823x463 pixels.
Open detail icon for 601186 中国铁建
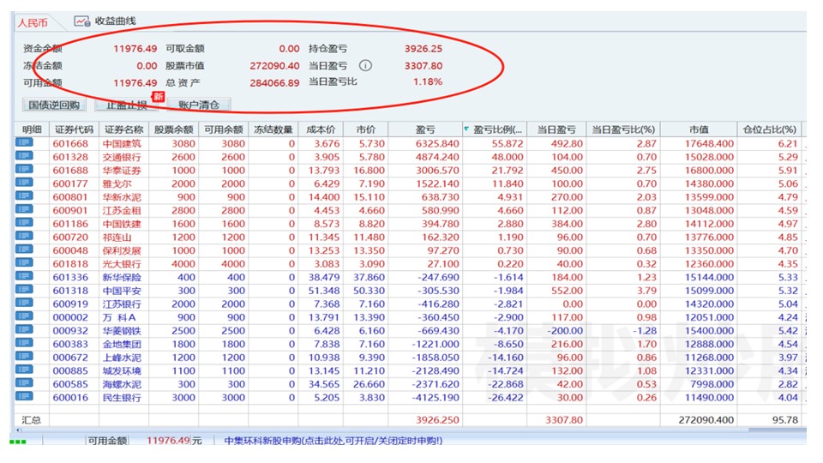25,223
